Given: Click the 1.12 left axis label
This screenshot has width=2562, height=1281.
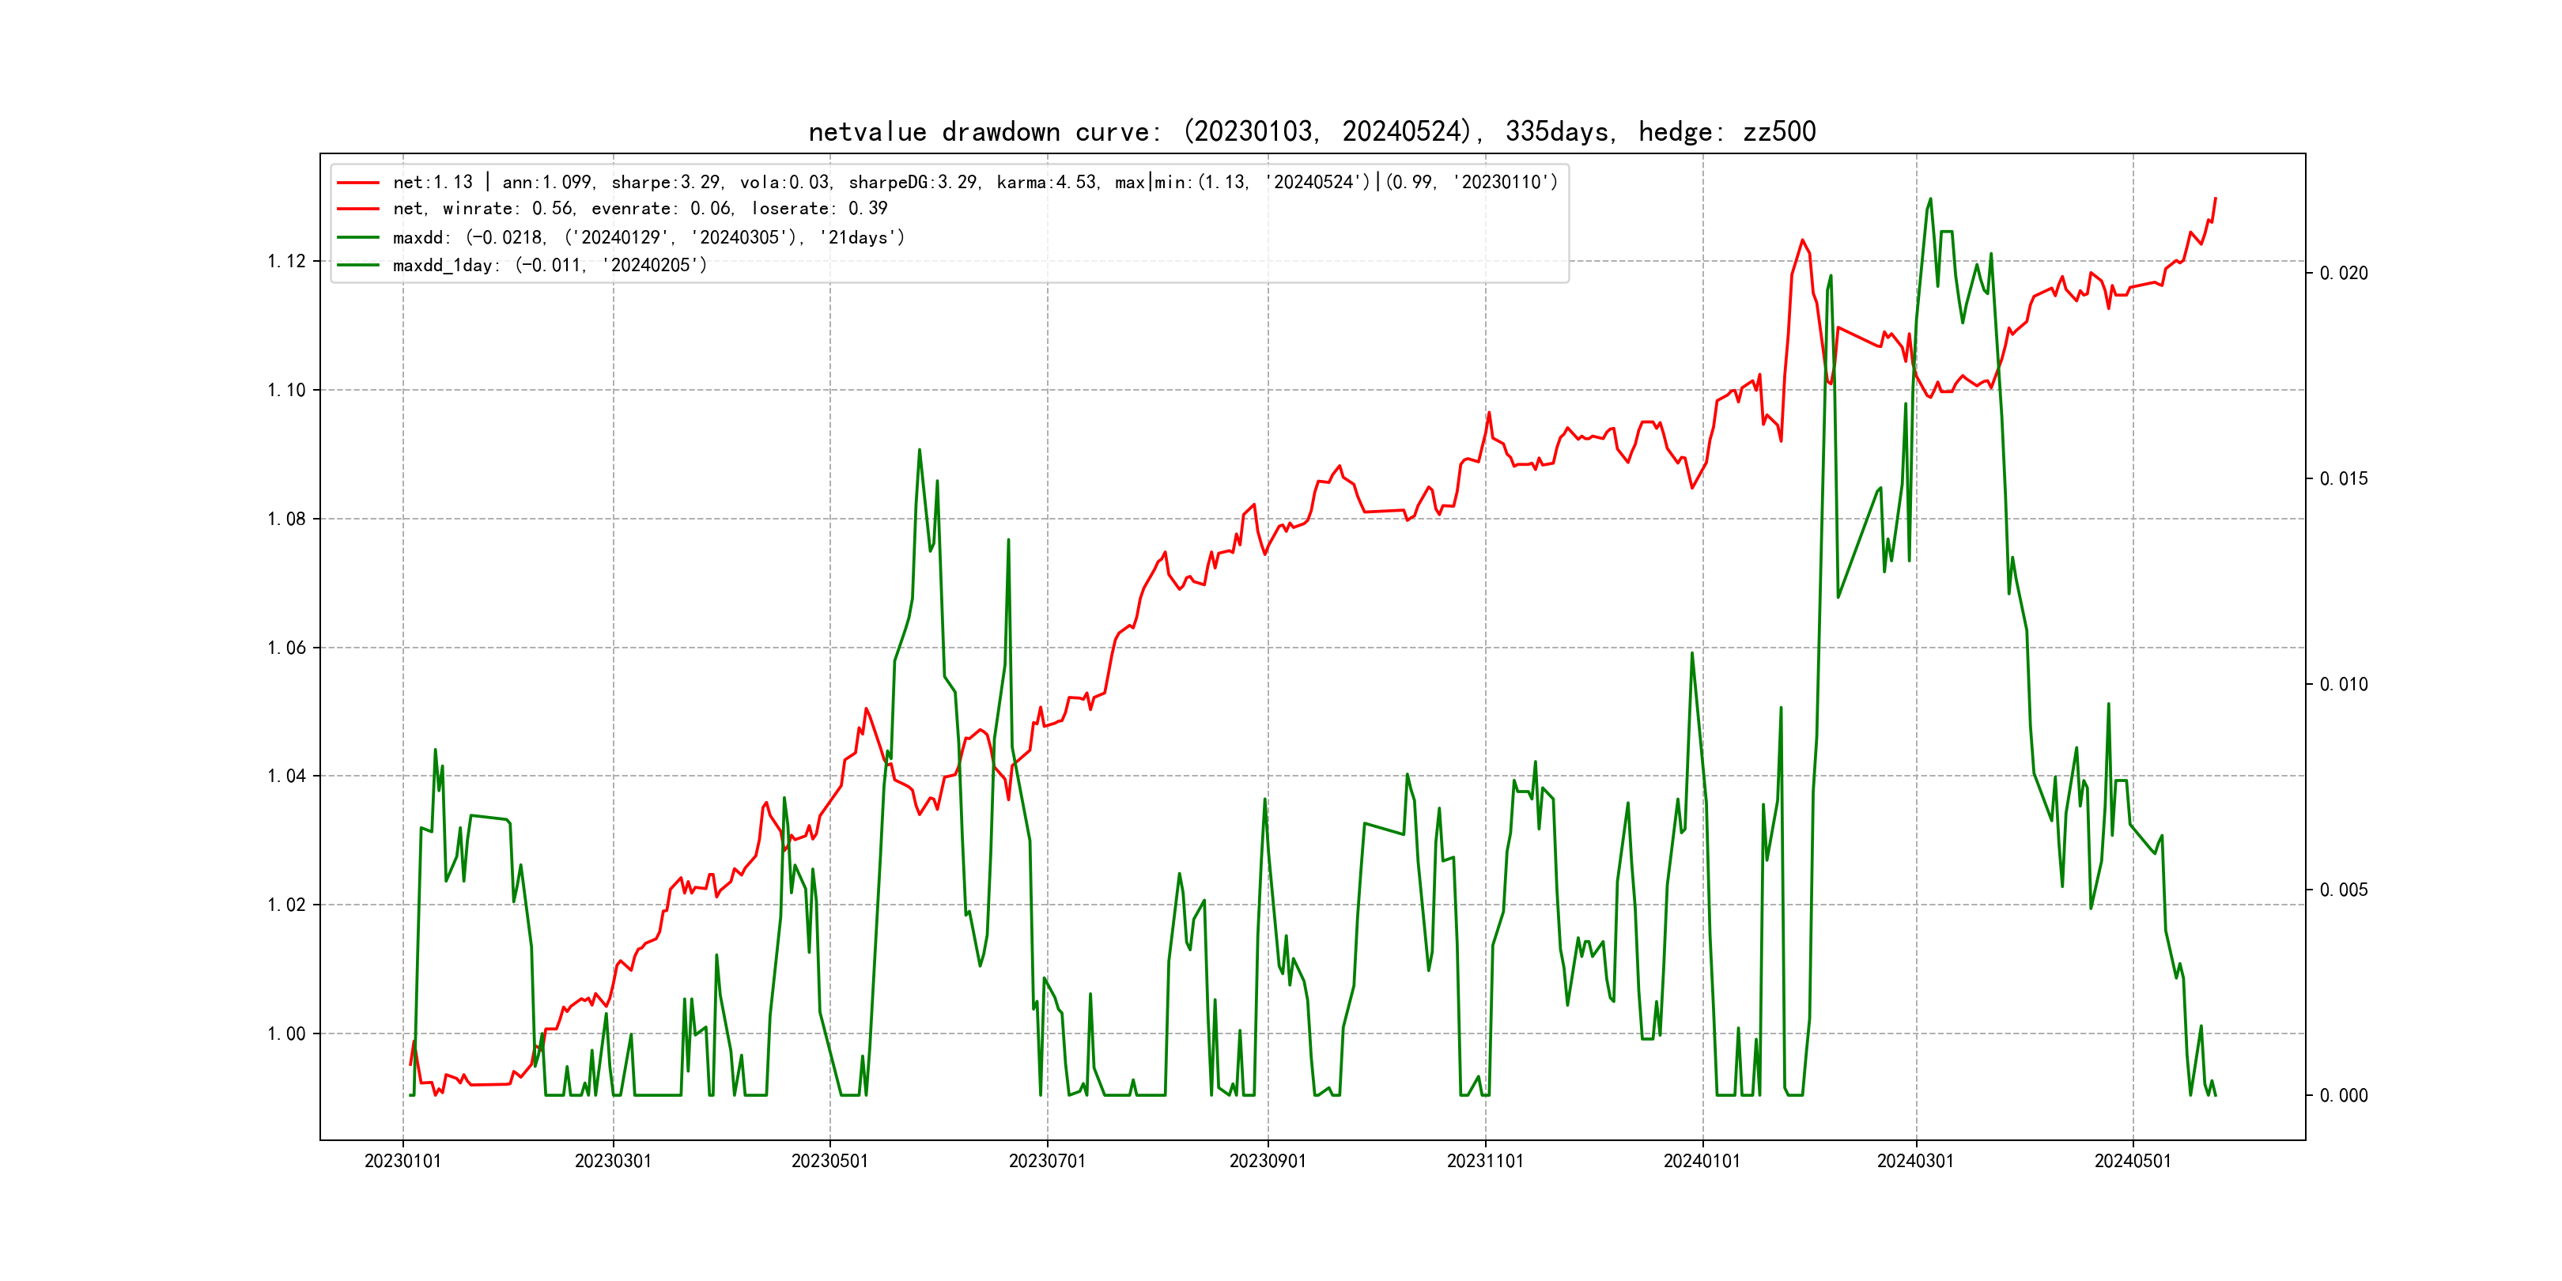Looking at the screenshot, I should 286,262.
